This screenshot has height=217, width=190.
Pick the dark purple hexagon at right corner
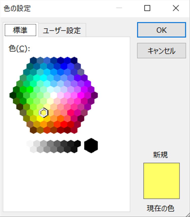pos(94,95)
